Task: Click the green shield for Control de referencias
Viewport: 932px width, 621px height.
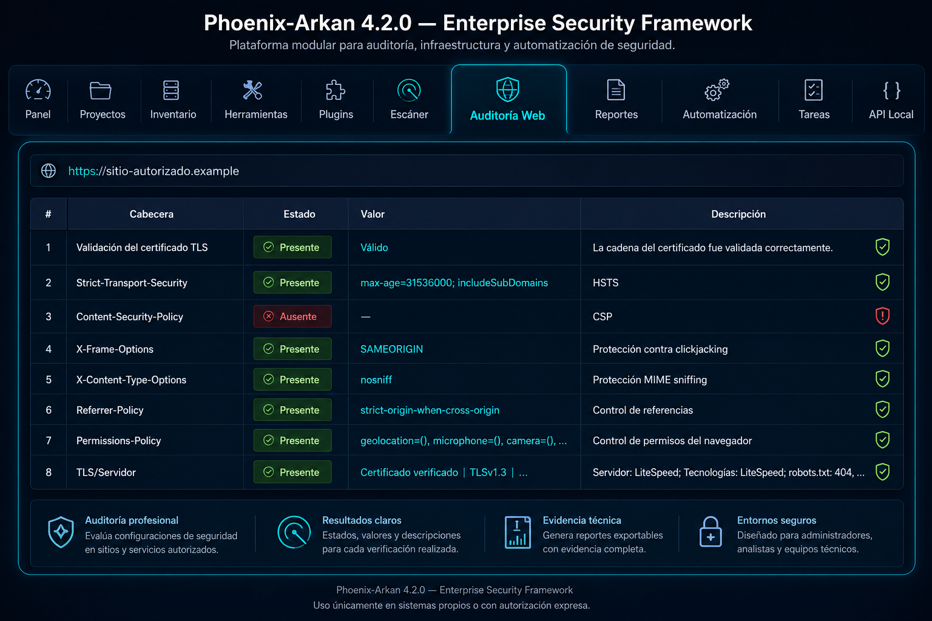Action: [x=882, y=409]
